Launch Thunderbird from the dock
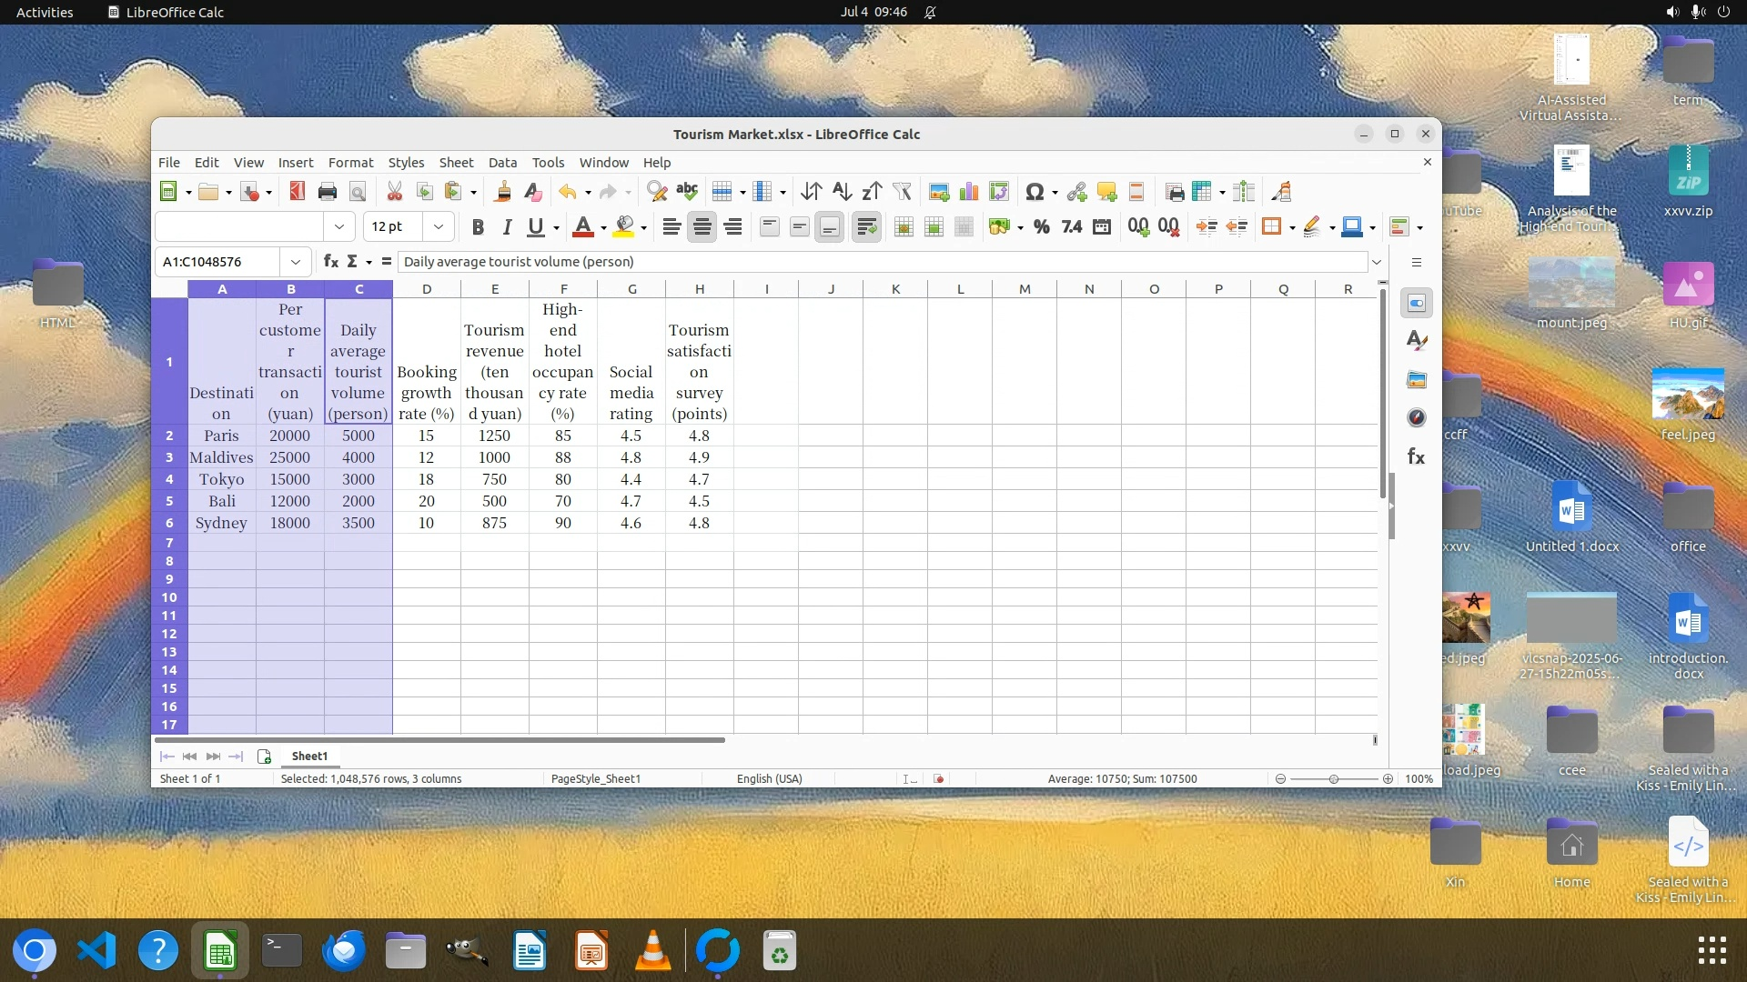The height and width of the screenshot is (982, 1747). click(344, 951)
